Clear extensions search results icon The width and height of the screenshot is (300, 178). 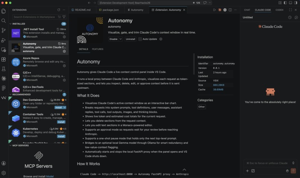coord(59,17)
